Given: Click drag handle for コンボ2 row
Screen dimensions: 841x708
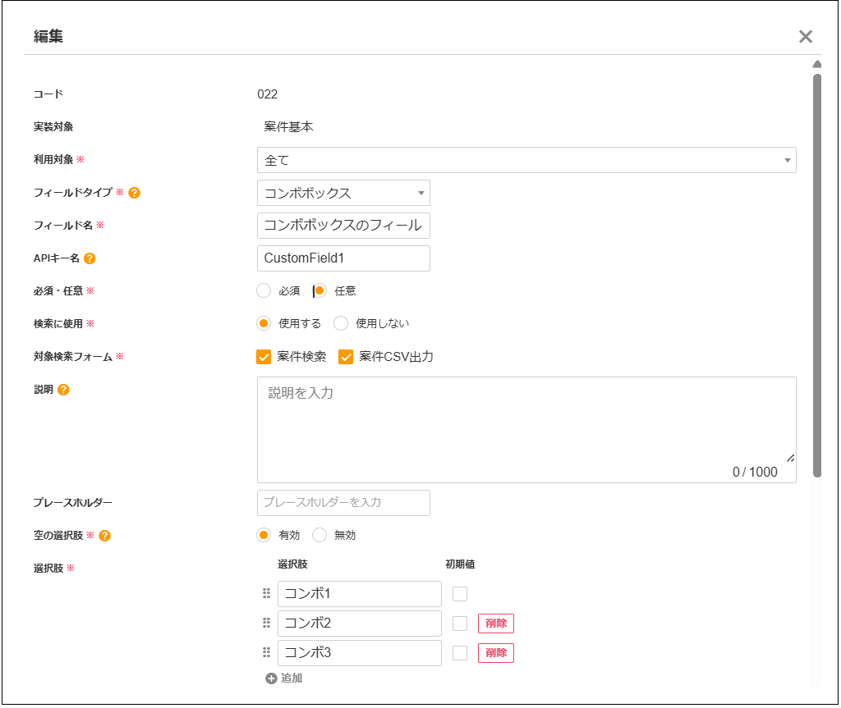Looking at the screenshot, I should click(266, 623).
